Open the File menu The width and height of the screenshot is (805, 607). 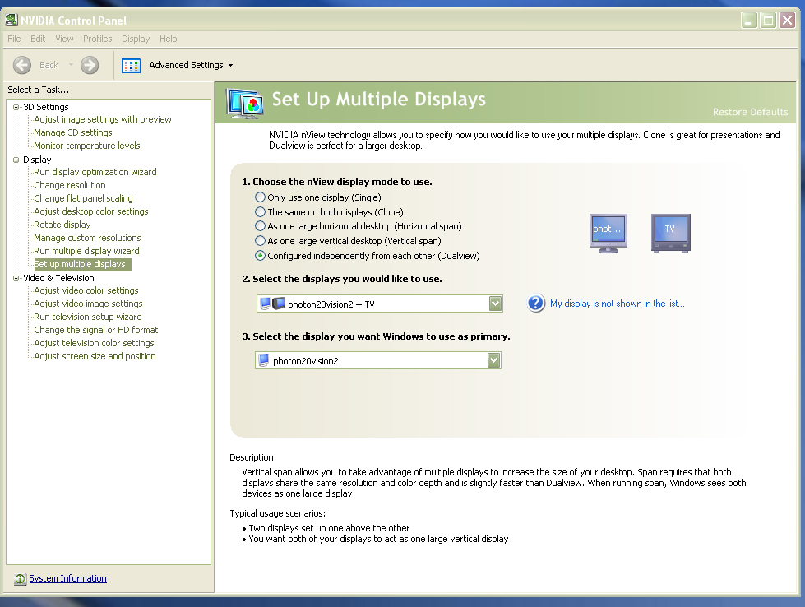14,39
